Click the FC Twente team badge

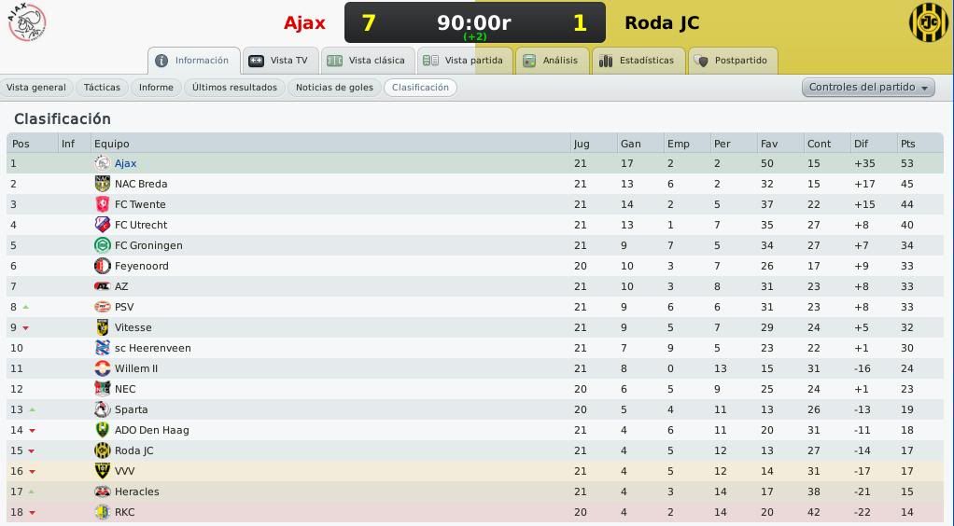pyautogui.click(x=103, y=204)
